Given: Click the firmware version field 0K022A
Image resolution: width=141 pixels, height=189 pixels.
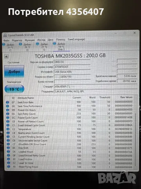Looking at the screenshot, I should [x=72, y=62].
